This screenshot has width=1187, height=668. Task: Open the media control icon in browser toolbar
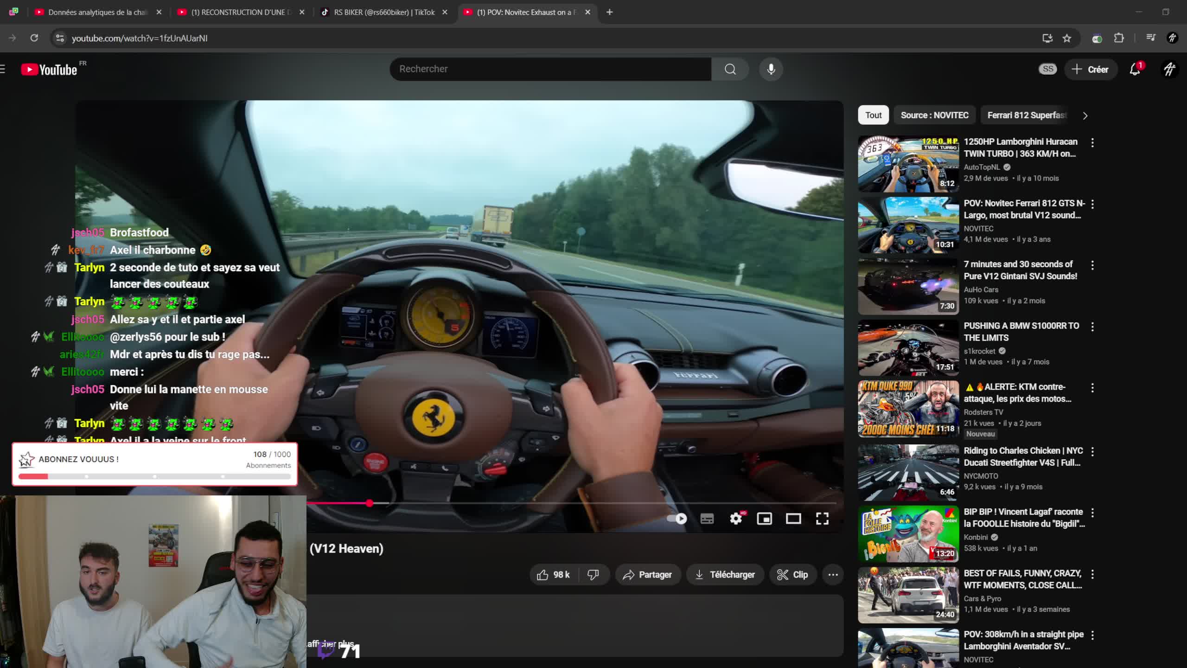1151,38
